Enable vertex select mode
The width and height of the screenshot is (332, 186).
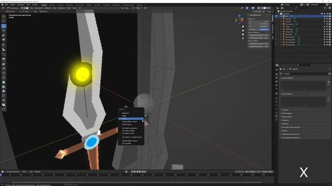click(22, 8)
